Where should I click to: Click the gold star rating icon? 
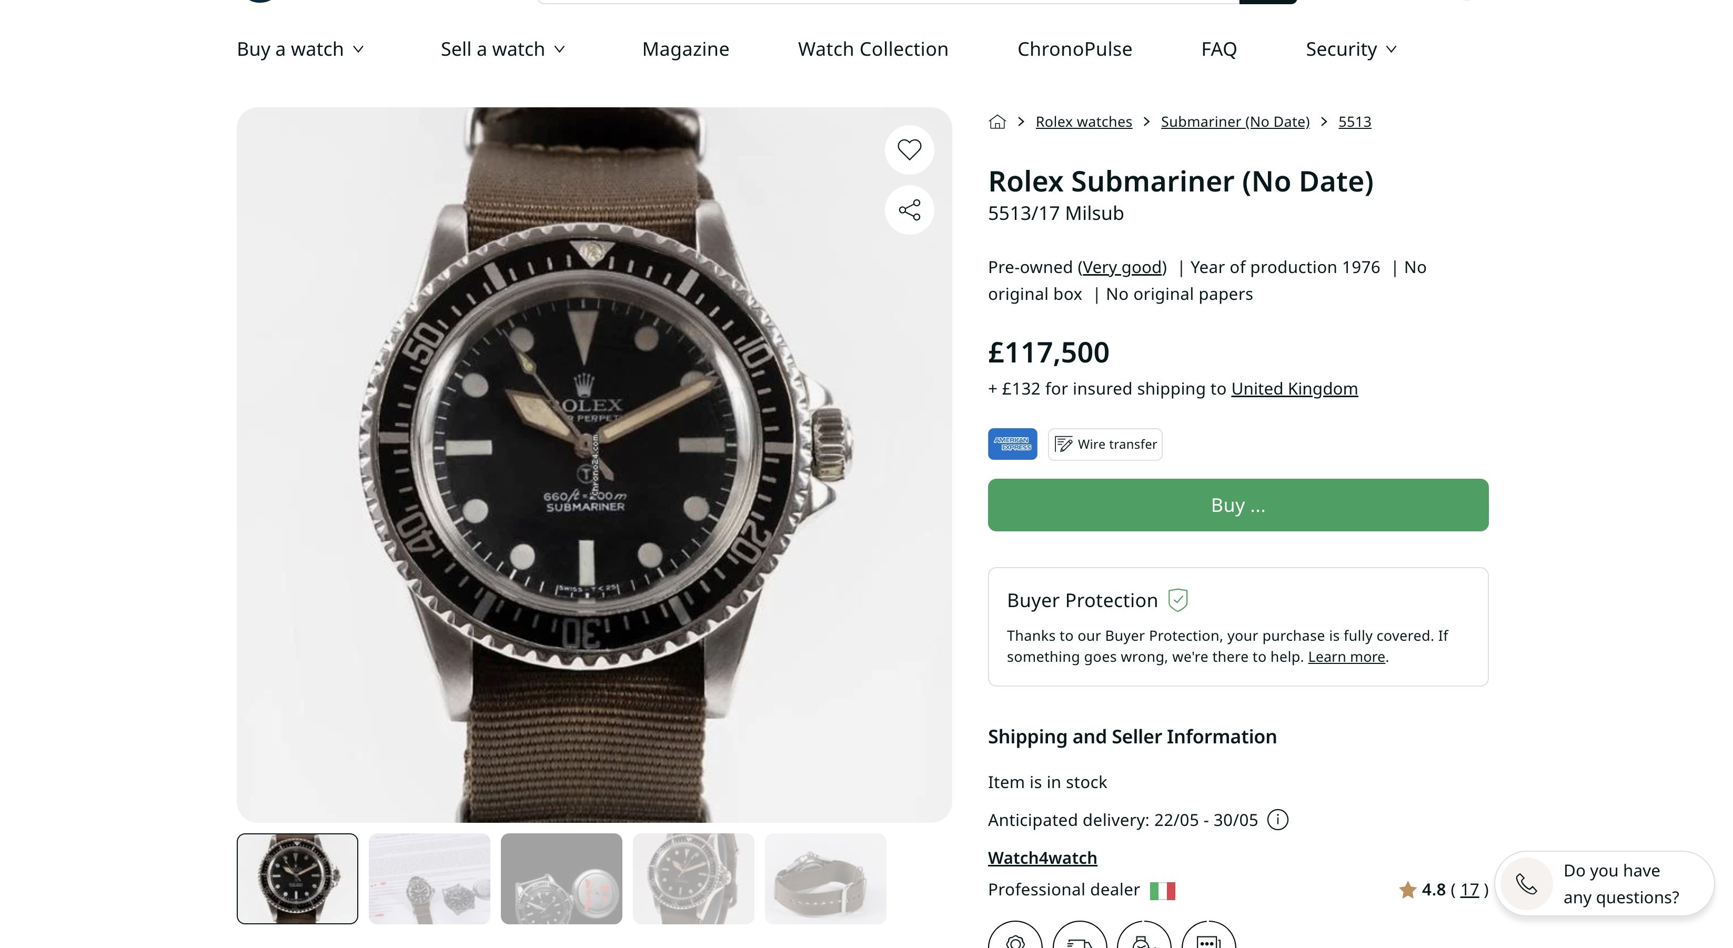coord(1407,890)
